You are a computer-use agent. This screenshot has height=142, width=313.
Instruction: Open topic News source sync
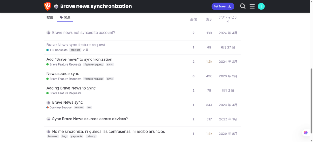click(x=63, y=73)
